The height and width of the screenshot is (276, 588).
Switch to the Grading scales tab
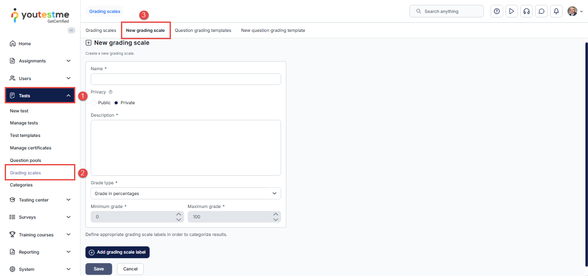[x=101, y=31]
